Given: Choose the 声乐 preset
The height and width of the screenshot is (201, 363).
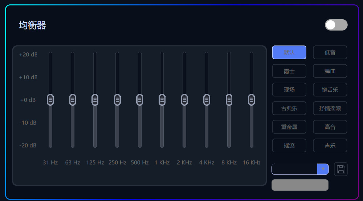Looking at the screenshot, I should coord(330,145).
